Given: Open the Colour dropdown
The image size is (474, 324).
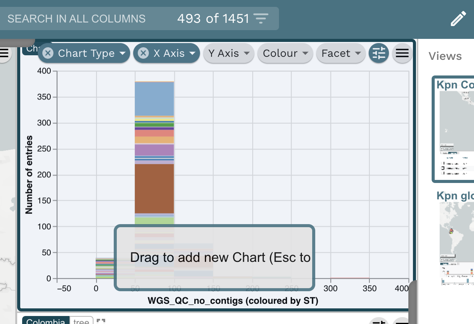Looking at the screenshot, I should pyautogui.click(x=285, y=53).
